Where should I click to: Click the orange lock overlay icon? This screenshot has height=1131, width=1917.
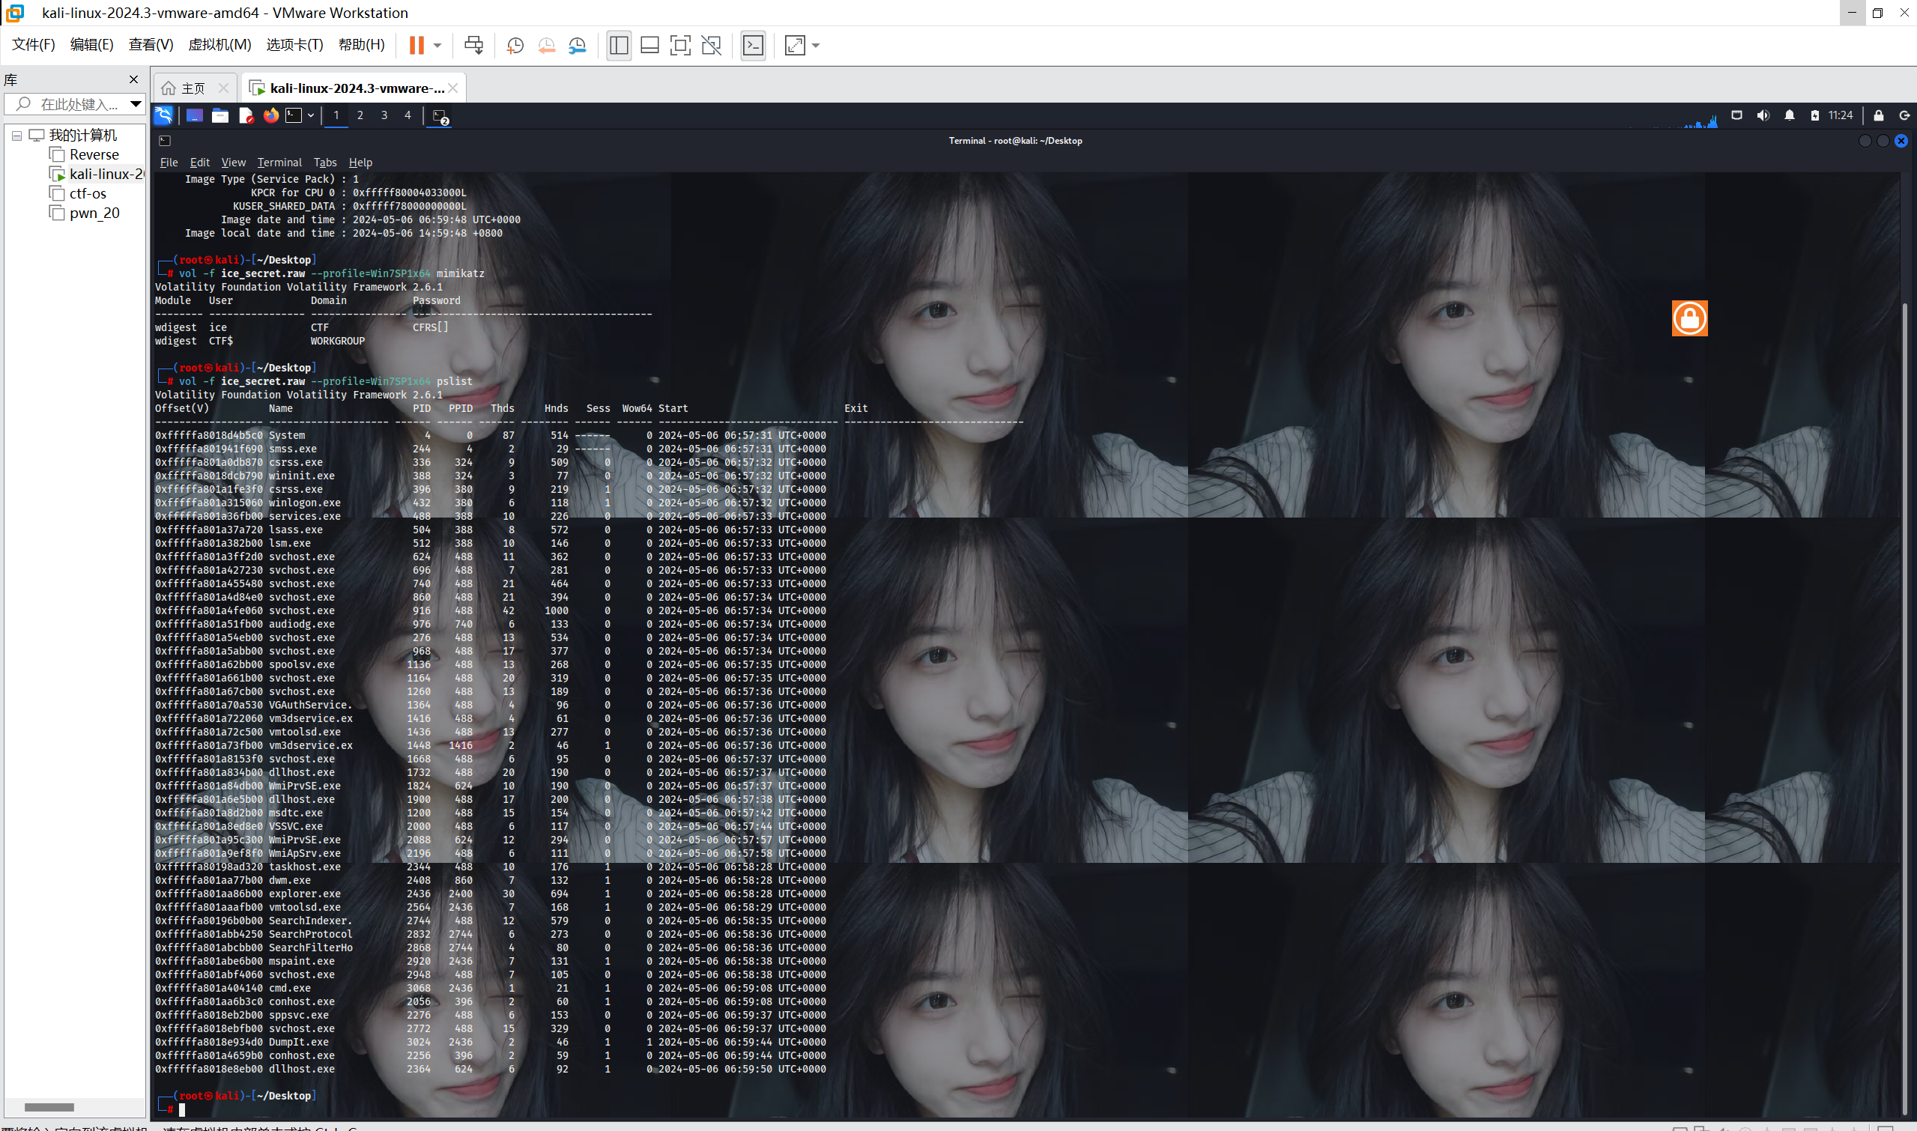click(x=1690, y=318)
